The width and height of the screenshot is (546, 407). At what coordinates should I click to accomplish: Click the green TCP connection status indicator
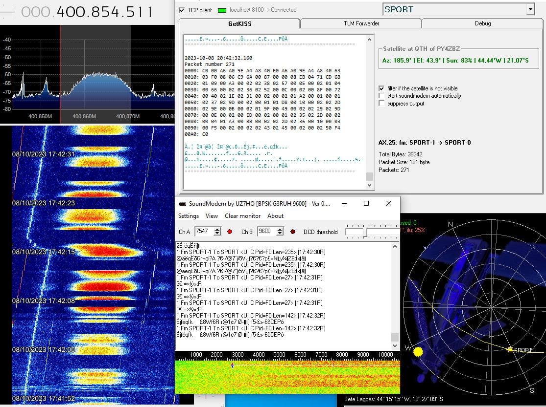(222, 10)
